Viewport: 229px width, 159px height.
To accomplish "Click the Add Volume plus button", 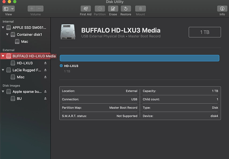I will (x=32, y=9).
